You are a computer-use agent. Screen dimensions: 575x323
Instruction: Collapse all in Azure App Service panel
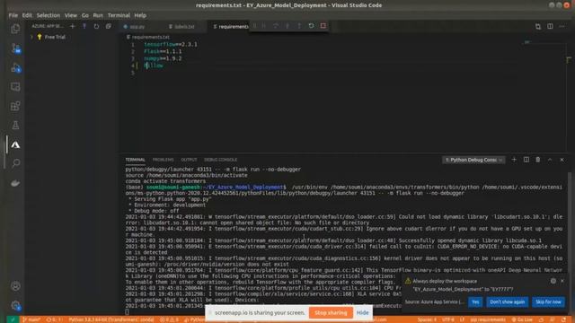(x=109, y=26)
